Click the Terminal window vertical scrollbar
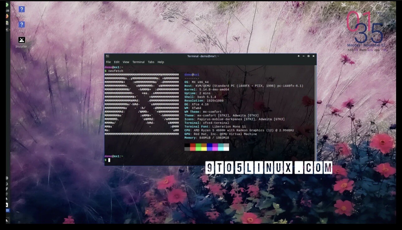 [x=315, y=115]
